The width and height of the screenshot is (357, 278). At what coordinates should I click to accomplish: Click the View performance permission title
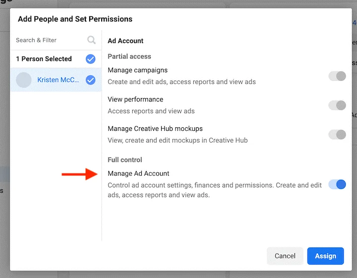coord(135,100)
